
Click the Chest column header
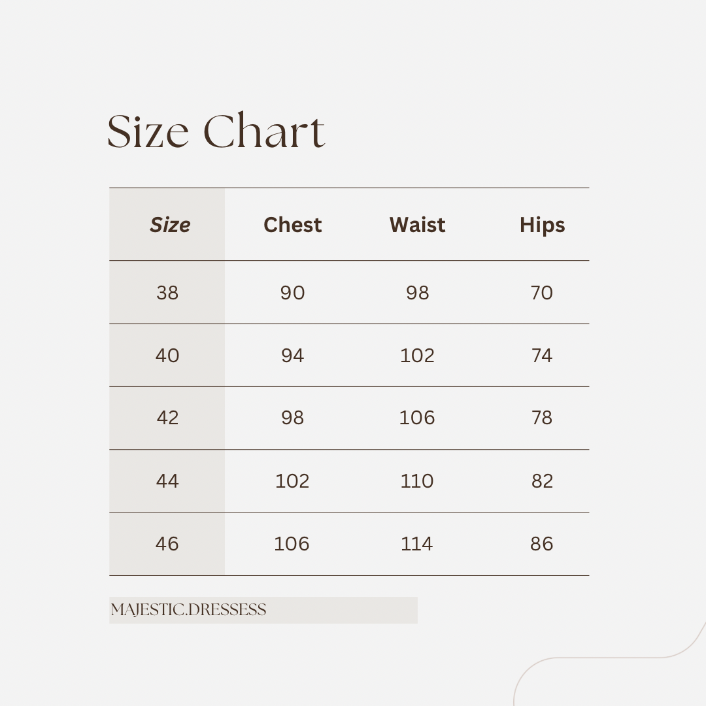pos(292,225)
